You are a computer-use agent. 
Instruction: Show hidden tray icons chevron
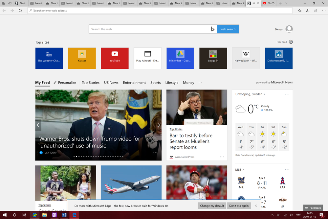point(272,215)
